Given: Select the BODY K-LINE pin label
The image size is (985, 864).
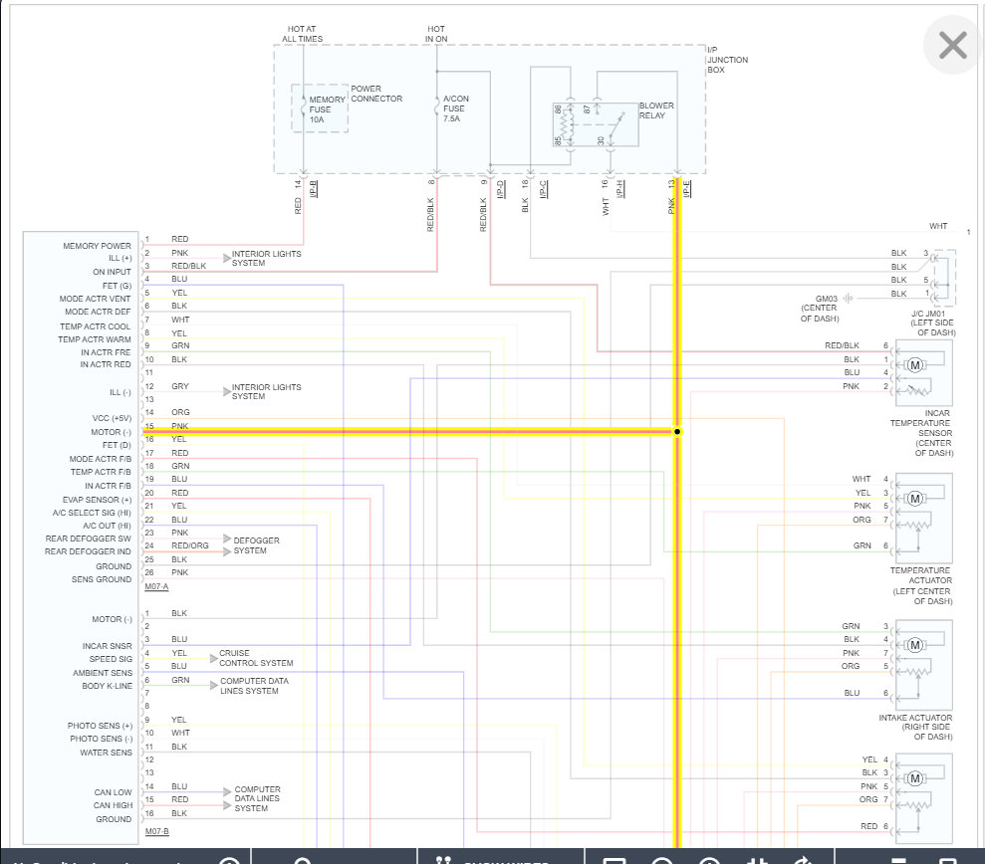Looking at the screenshot, I should pos(107,686).
